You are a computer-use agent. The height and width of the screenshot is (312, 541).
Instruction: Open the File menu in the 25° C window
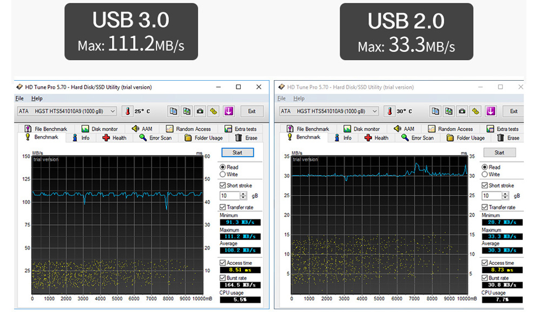coord(19,99)
